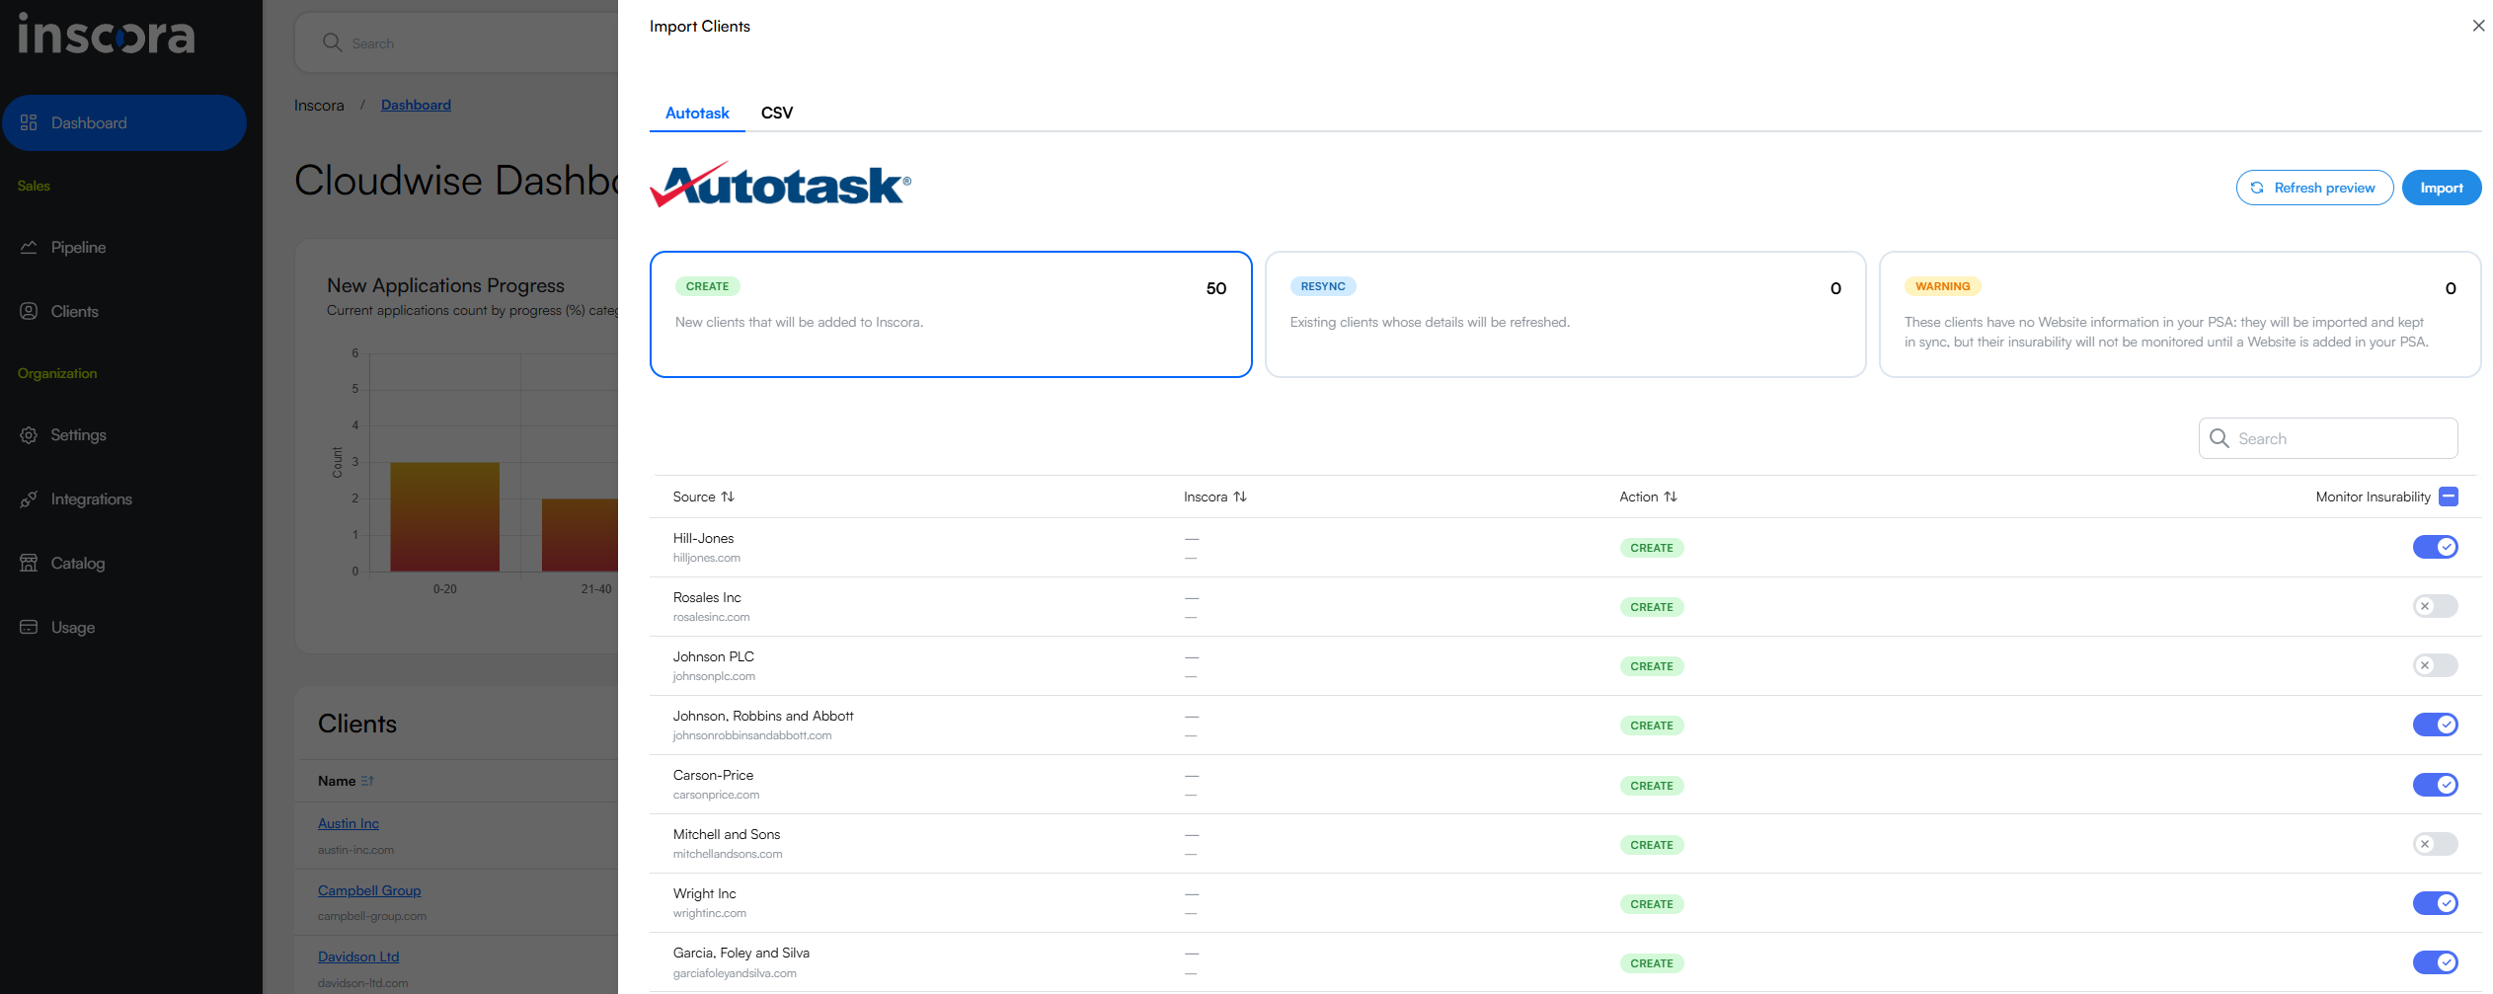
Task: Open Usage in the sidebar menu
Action: (123, 627)
